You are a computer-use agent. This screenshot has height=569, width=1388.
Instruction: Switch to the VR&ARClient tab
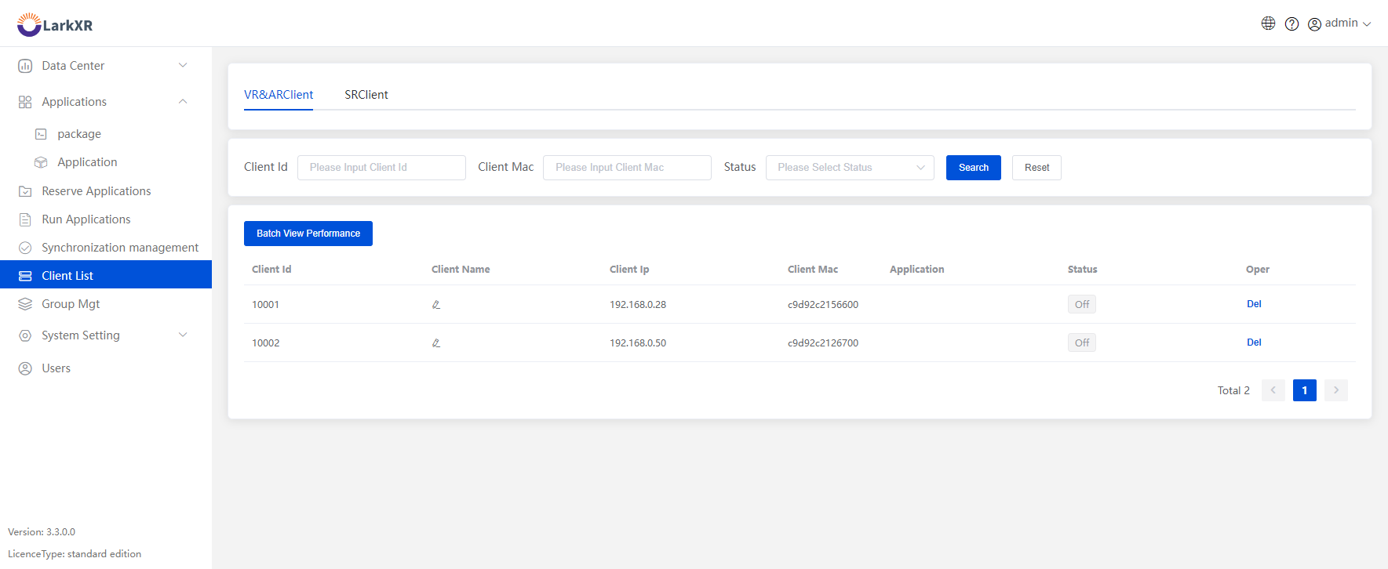[279, 95]
